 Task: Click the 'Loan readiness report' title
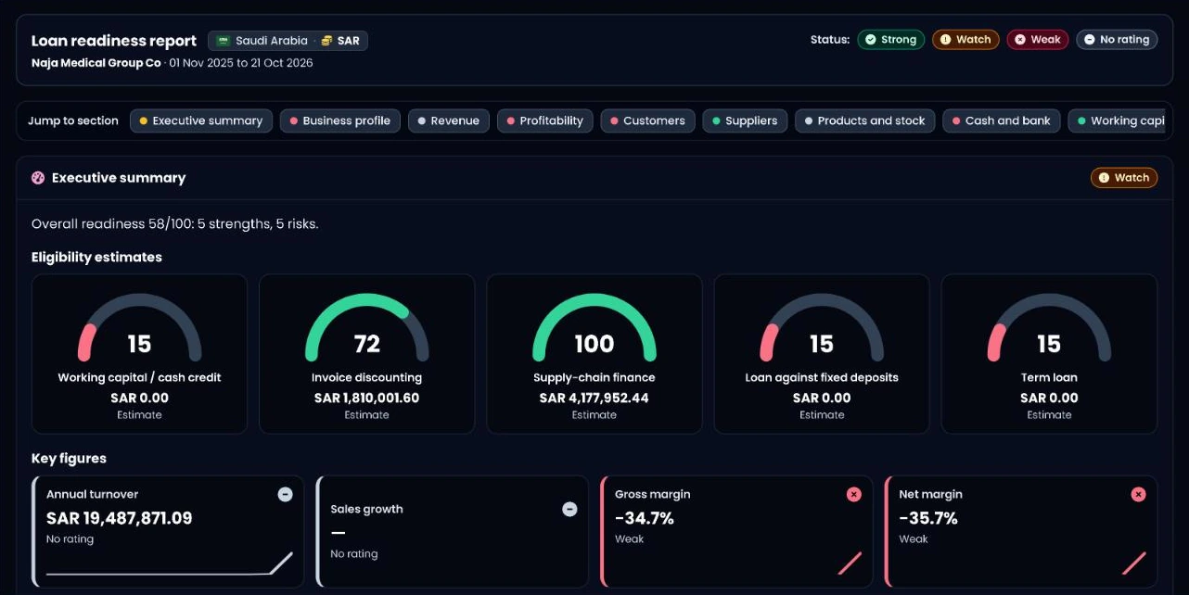(114, 41)
